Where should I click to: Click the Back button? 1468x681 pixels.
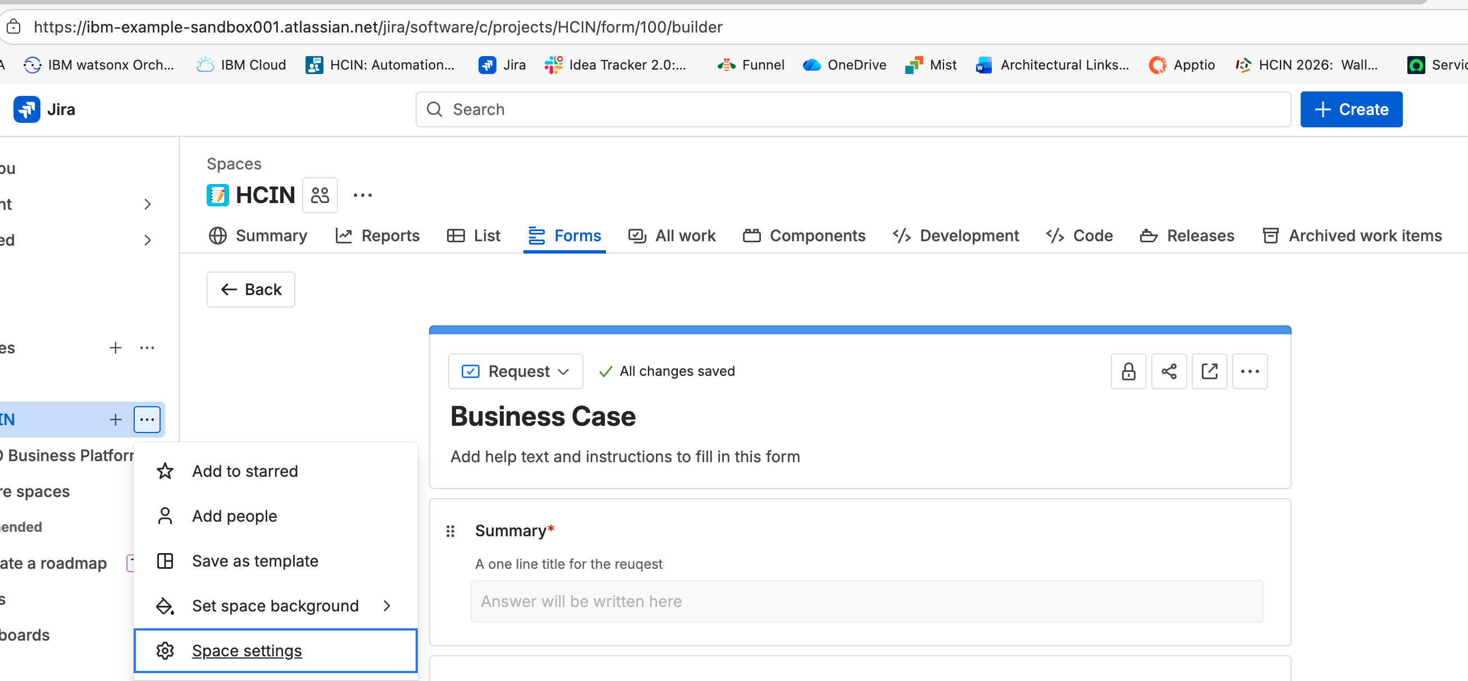(250, 289)
